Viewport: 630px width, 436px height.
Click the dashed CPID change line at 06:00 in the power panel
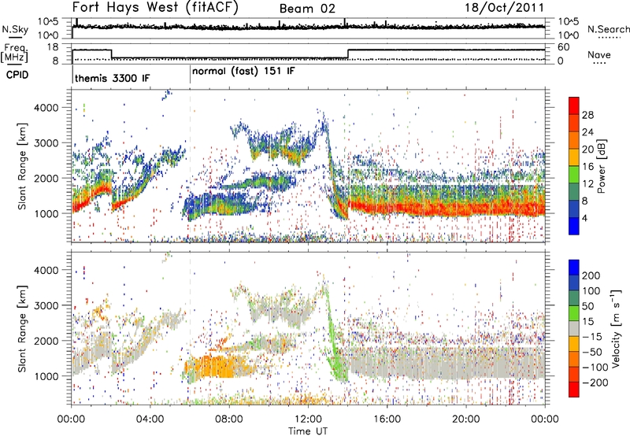[x=190, y=166]
